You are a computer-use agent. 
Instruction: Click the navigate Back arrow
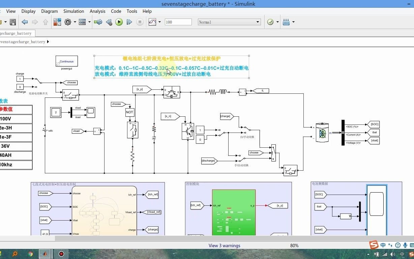25,22
